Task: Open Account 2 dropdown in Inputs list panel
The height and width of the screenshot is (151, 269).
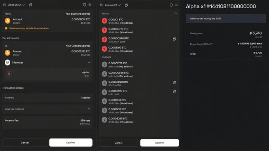Action: click(113, 5)
